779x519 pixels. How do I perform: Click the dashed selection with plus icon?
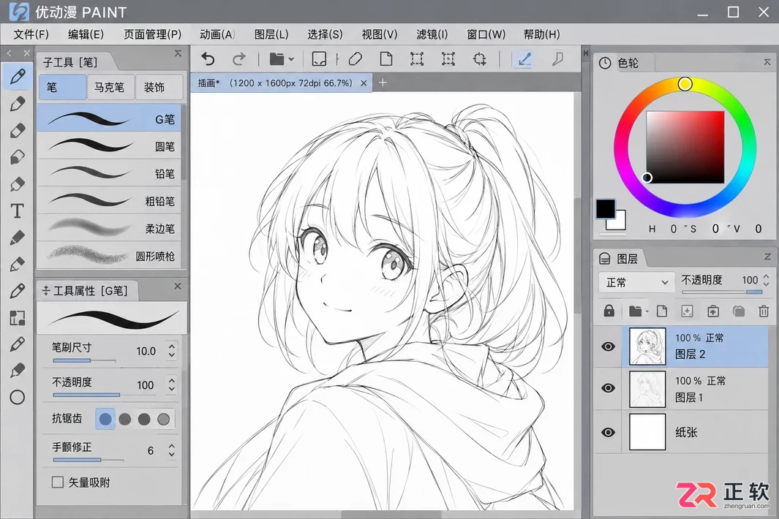point(479,59)
